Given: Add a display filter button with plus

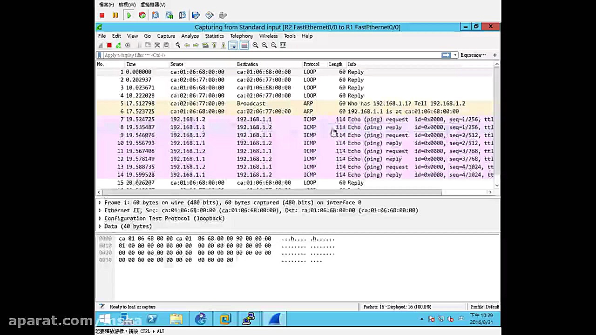Looking at the screenshot, I should point(495,55).
